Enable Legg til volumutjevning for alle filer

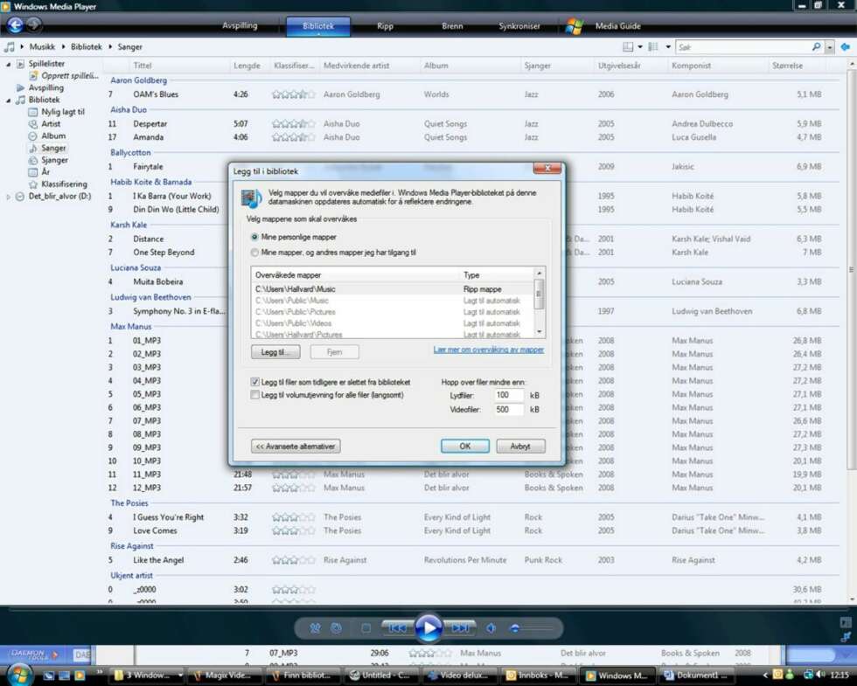[x=254, y=395]
